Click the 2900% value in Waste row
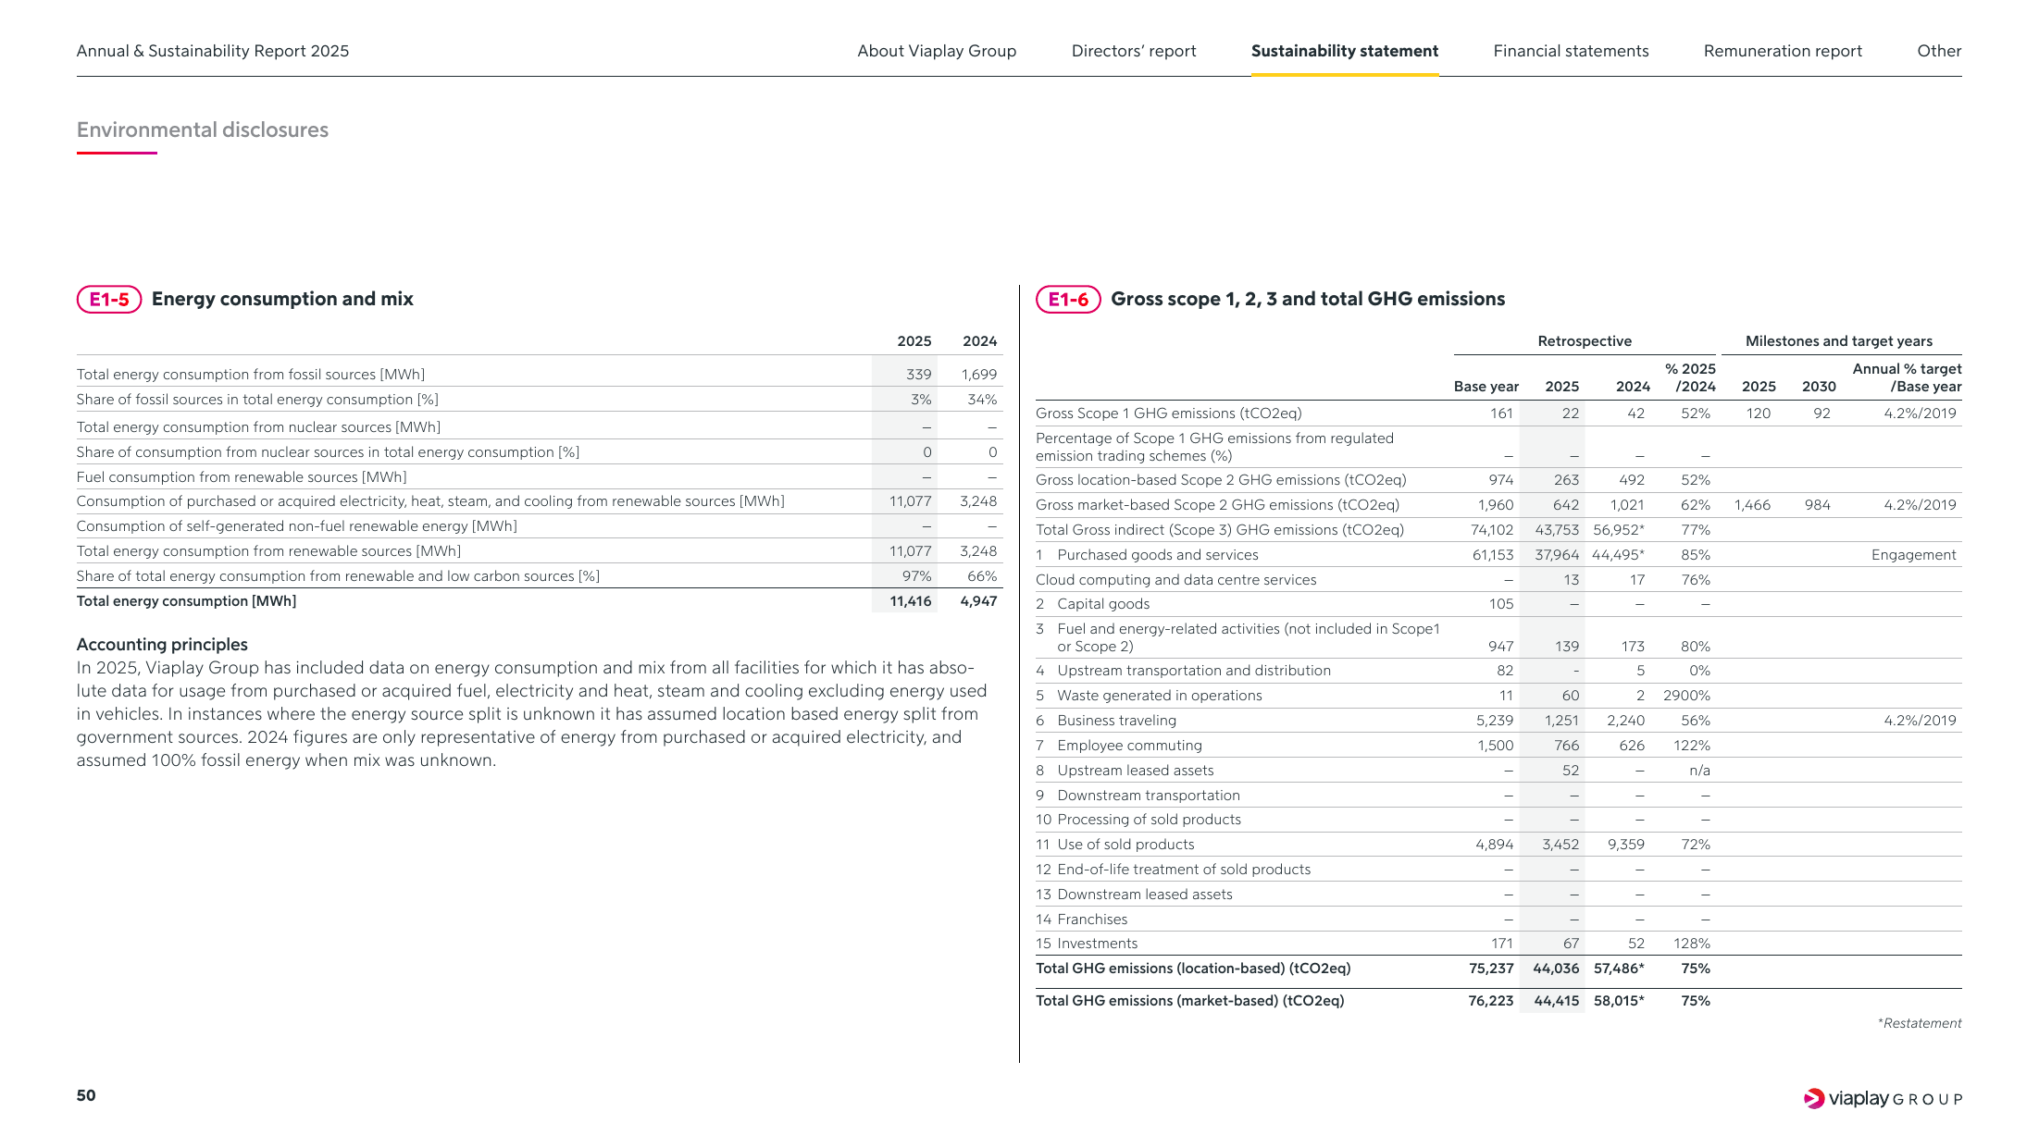2039x1148 pixels. tap(1685, 696)
